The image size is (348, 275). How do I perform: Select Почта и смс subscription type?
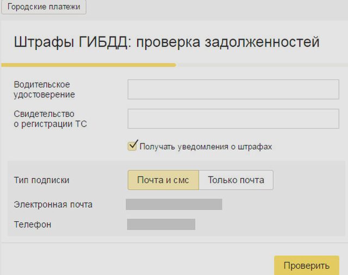pos(163,180)
